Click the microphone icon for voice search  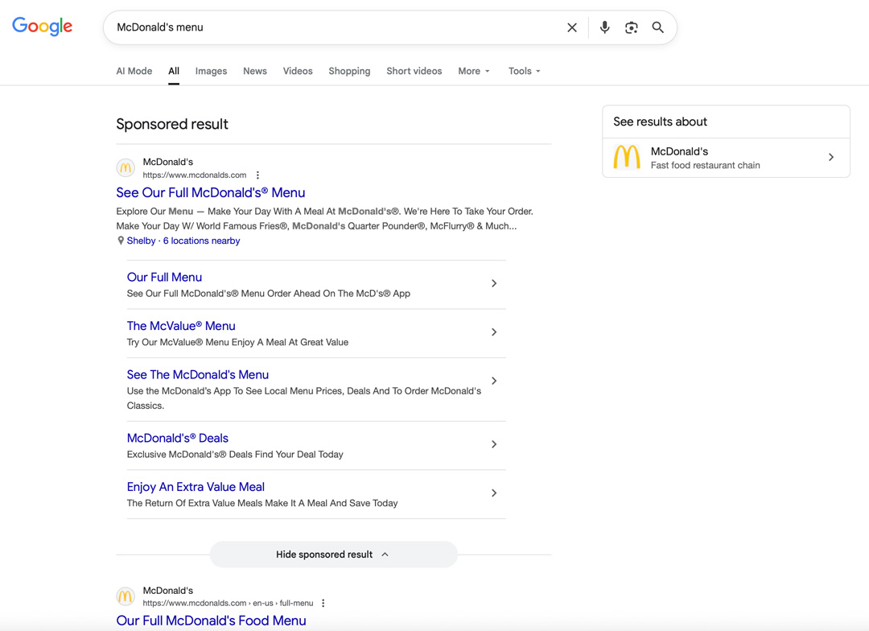pyautogui.click(x=604, y=27)
